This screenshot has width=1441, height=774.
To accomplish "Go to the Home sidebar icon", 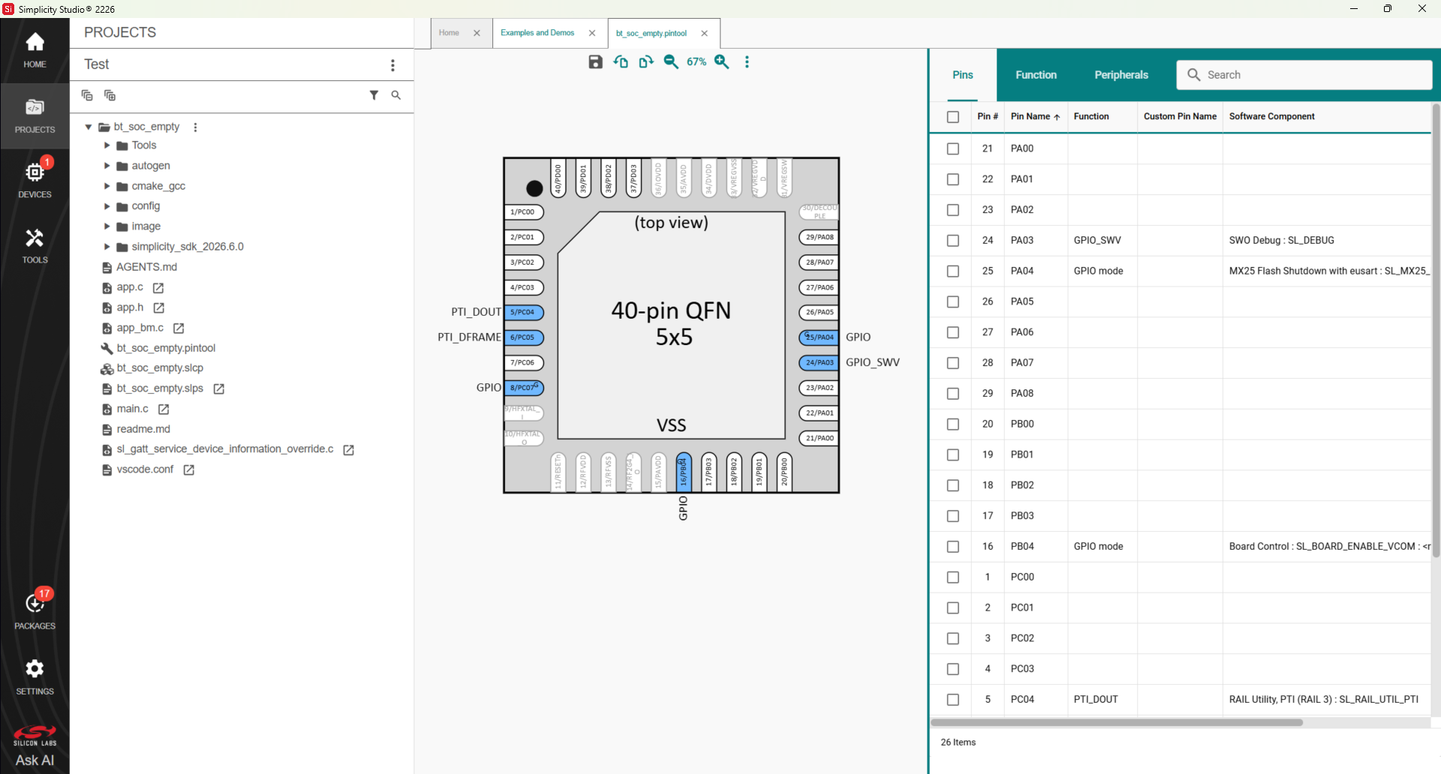I will (35, 50).
